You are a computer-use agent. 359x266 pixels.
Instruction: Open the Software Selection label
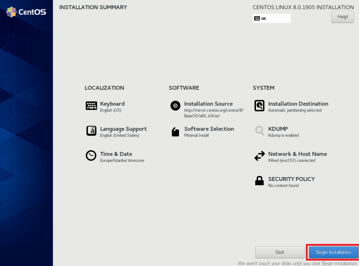(x=209, y=129)
